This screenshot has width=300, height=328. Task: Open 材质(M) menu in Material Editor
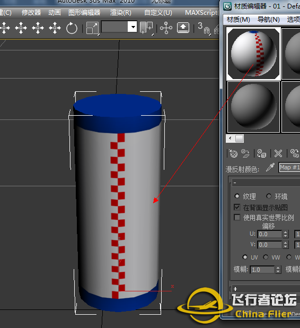(x=239, y=20)
